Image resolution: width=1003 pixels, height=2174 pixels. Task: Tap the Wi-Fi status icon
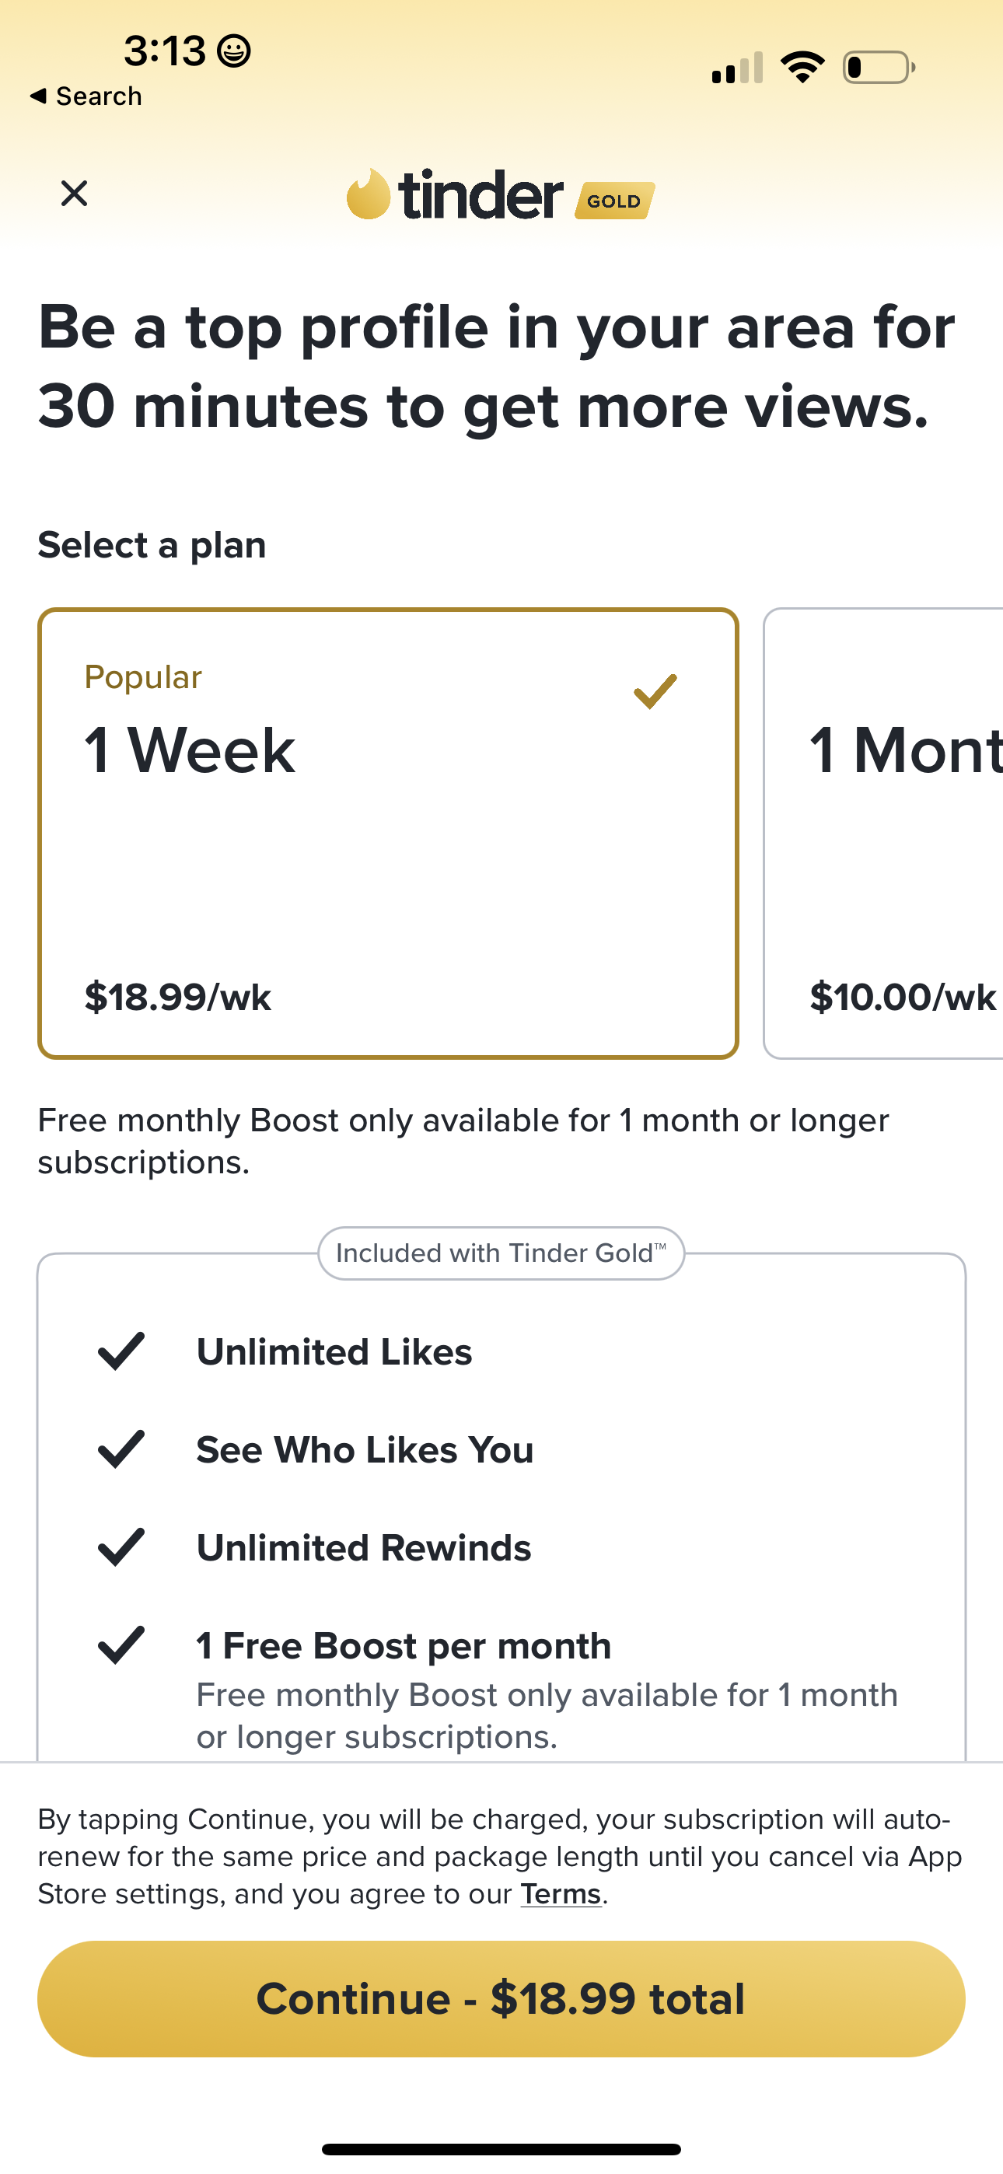point(802,68)
